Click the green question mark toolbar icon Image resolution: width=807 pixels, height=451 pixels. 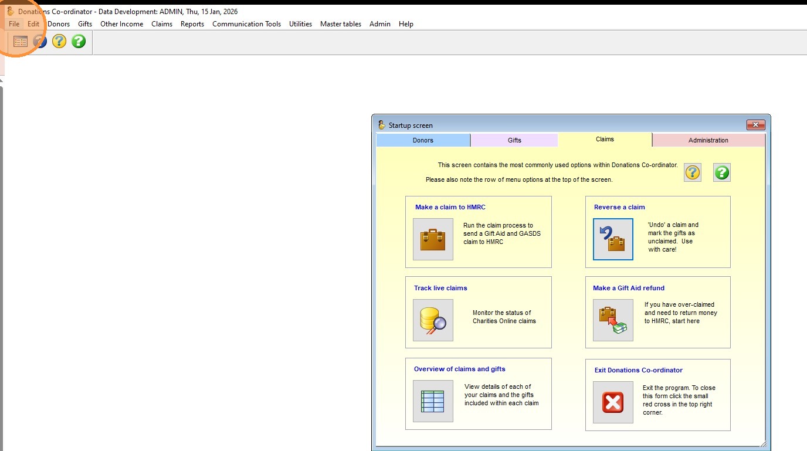click(79, 42)
